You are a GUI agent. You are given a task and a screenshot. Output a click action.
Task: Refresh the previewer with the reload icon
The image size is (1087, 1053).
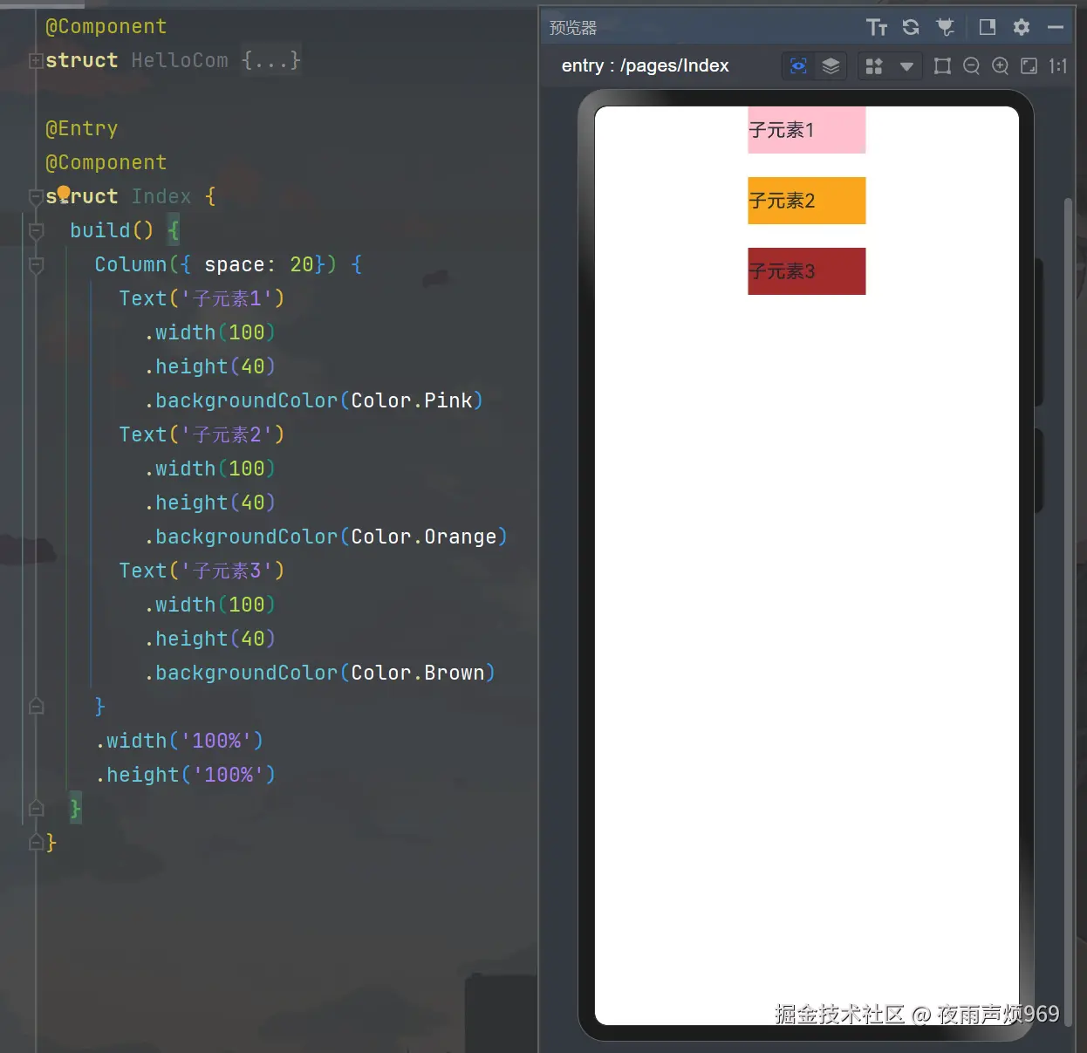tap(911, 27)
